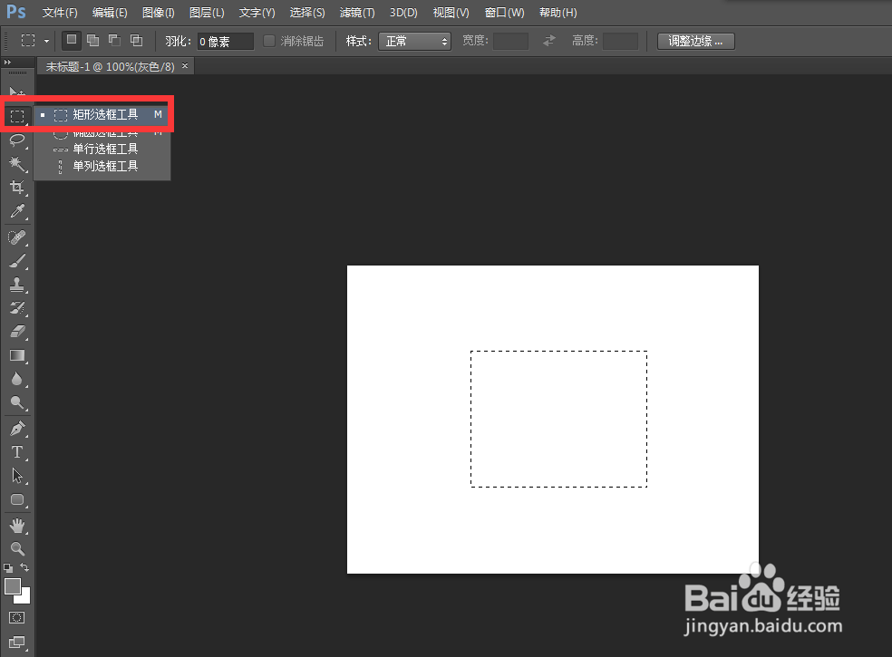Enable Add to Selection mode
This screenshot has height=657, width=892.
(92, 41)
